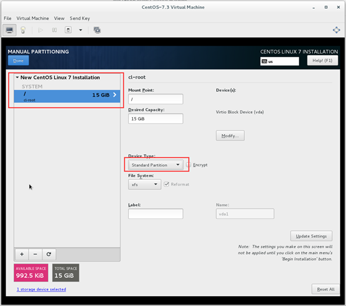Screen dimensions: 346x306
Task: Show the graphical console view
Action: click(9, 30)
